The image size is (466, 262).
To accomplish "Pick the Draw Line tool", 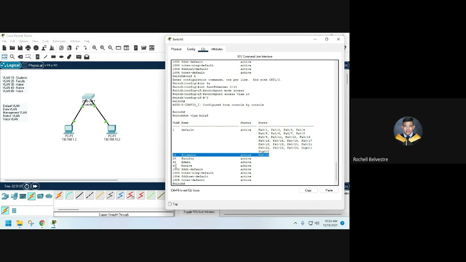I will click(46, 57).
